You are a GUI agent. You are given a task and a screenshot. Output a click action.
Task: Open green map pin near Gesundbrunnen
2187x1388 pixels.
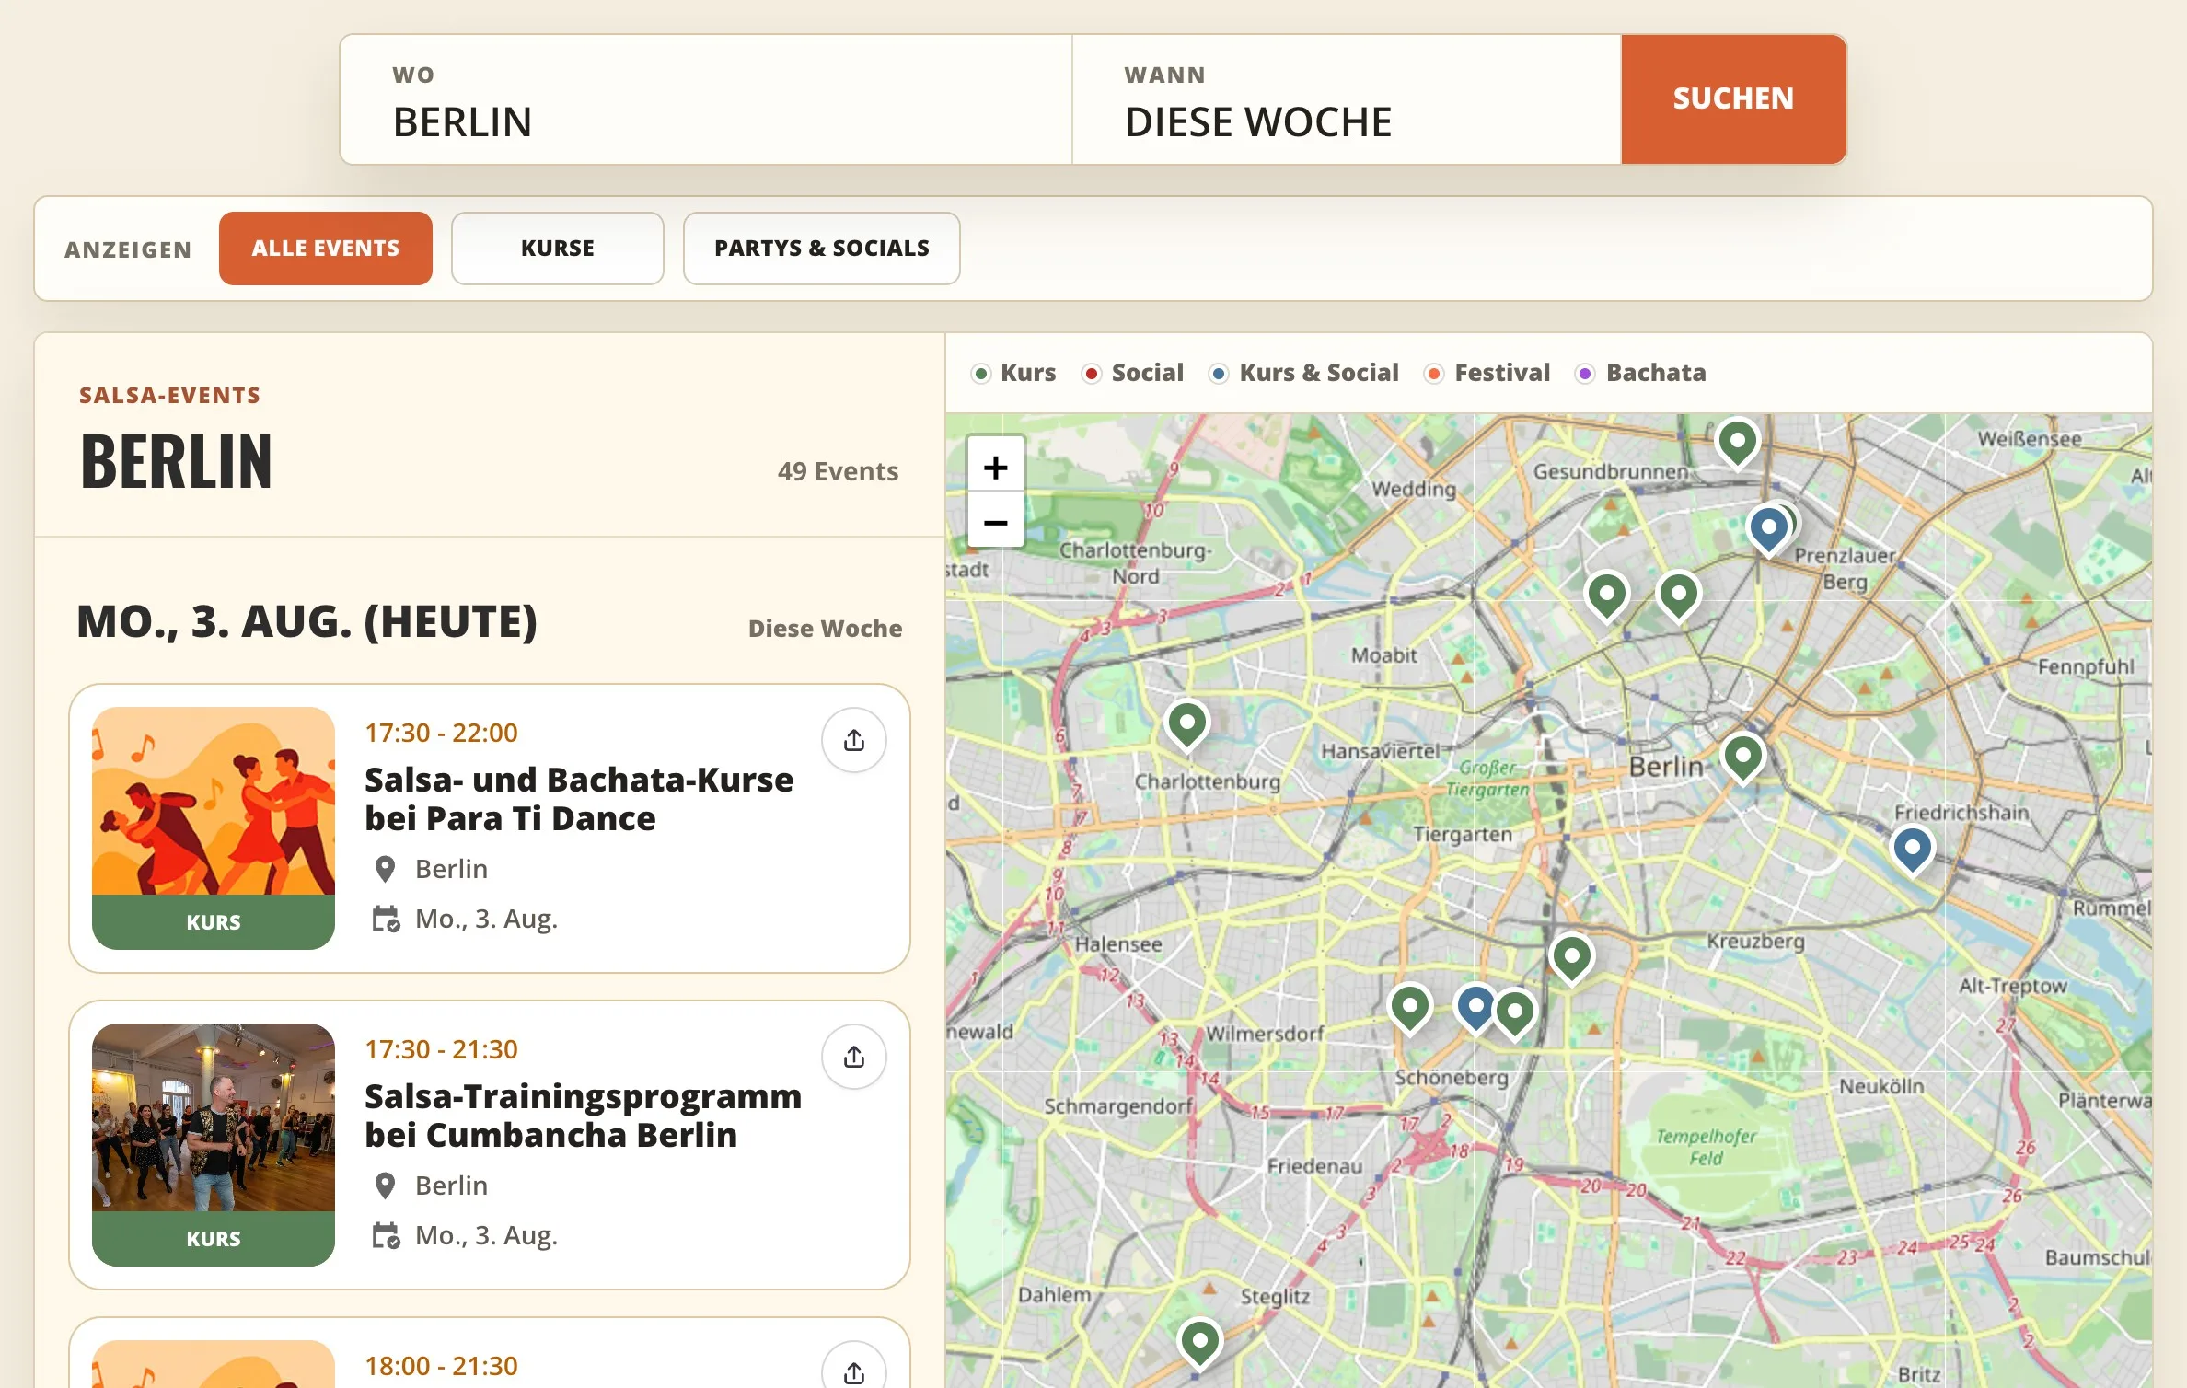click(1737, 442)
